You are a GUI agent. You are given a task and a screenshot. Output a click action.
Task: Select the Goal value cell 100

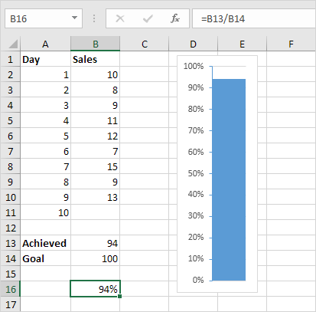pos(95,258)
